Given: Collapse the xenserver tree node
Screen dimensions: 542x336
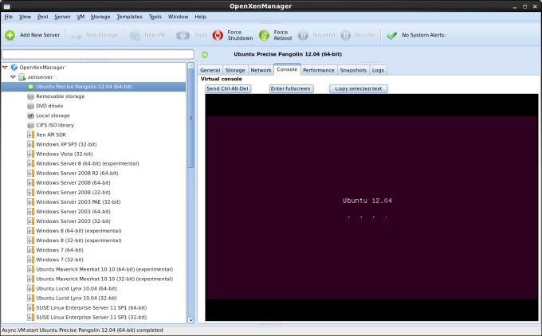Looking at the screenshot, I should pyautogui.click(x=13, y=77).
